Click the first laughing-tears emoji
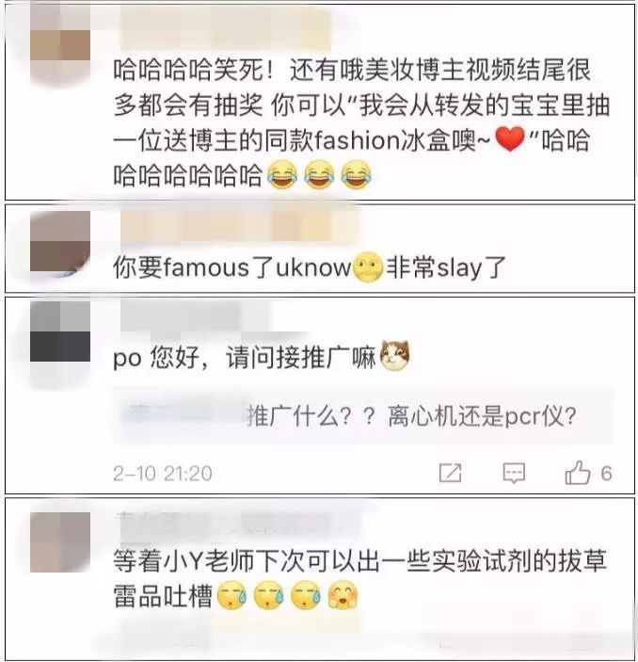Screen dimensions: 638x662 pyautogui.click(x=282, y=174)
